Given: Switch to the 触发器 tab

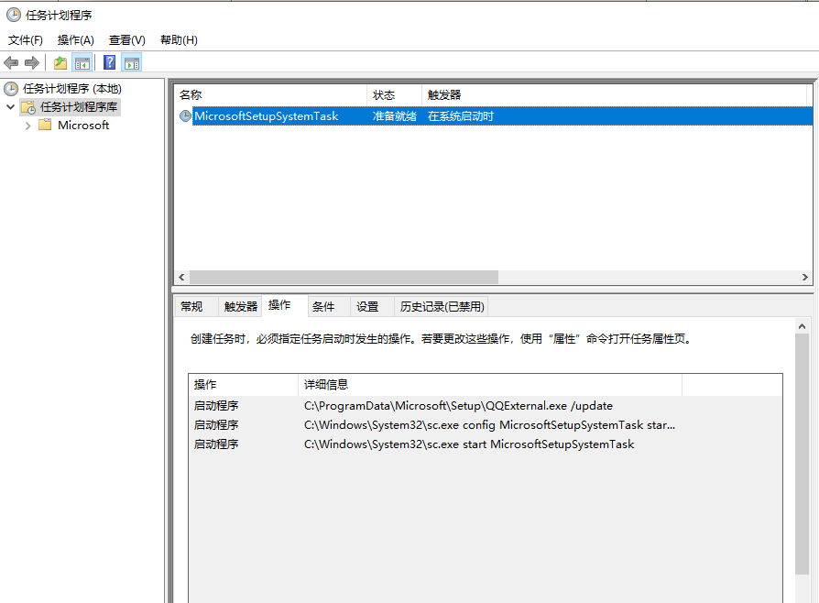Looking at the screenshot, I should [x=241, y=307].
